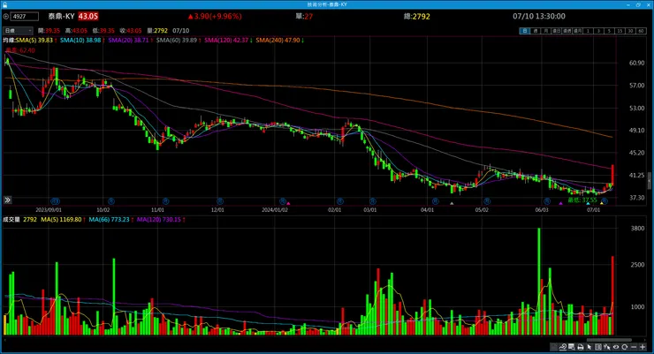The image size is (654, 354).
Task: Click the monthly marker circle near 04/01
Action: tap(436, 201)
